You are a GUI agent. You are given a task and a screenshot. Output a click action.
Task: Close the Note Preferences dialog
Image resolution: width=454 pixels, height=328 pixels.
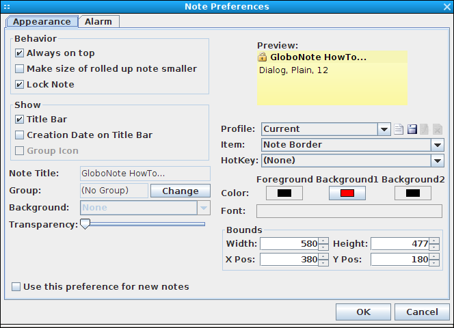[447, 7]
